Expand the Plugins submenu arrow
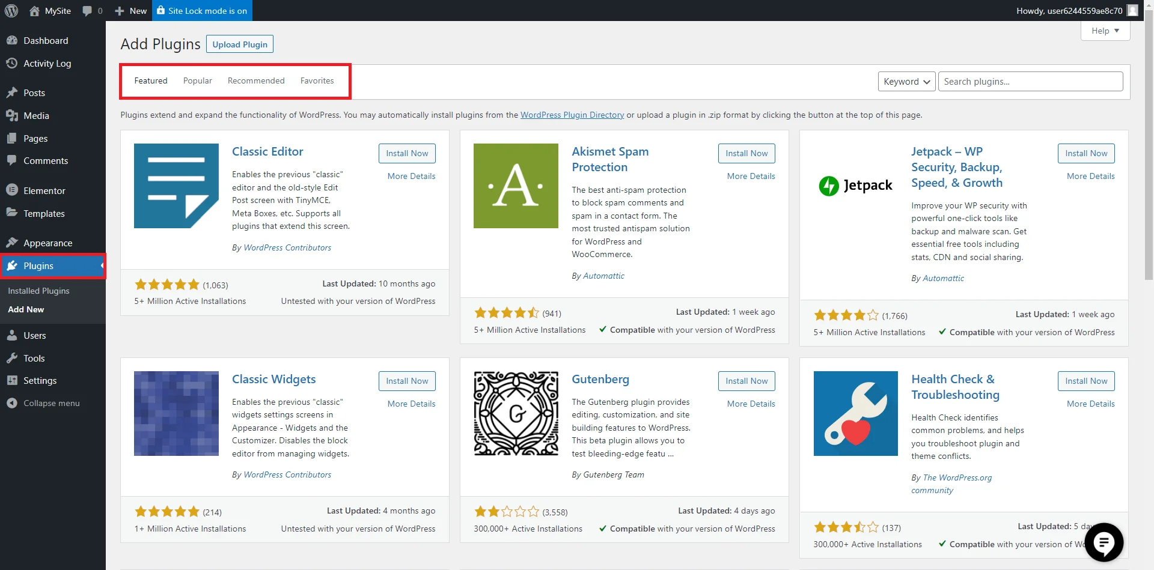The image size is (1154, 570). (101, 266)
